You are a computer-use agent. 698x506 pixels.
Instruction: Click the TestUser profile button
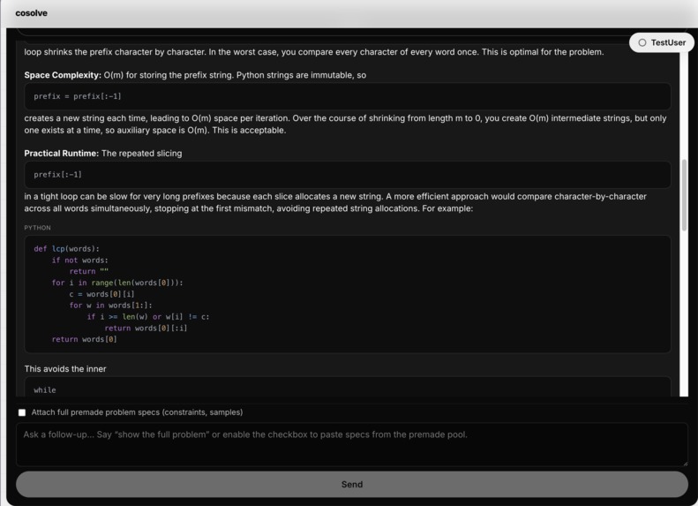(x=661, y=42)
